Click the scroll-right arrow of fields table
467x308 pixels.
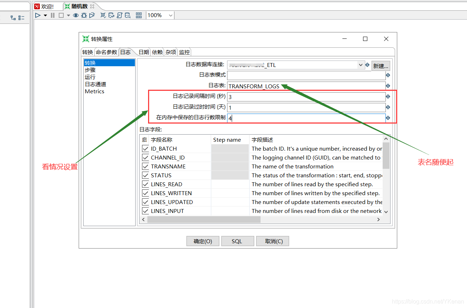[379, 220]
